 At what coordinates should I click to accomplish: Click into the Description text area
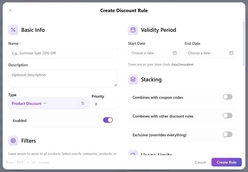tap(63, 78)
